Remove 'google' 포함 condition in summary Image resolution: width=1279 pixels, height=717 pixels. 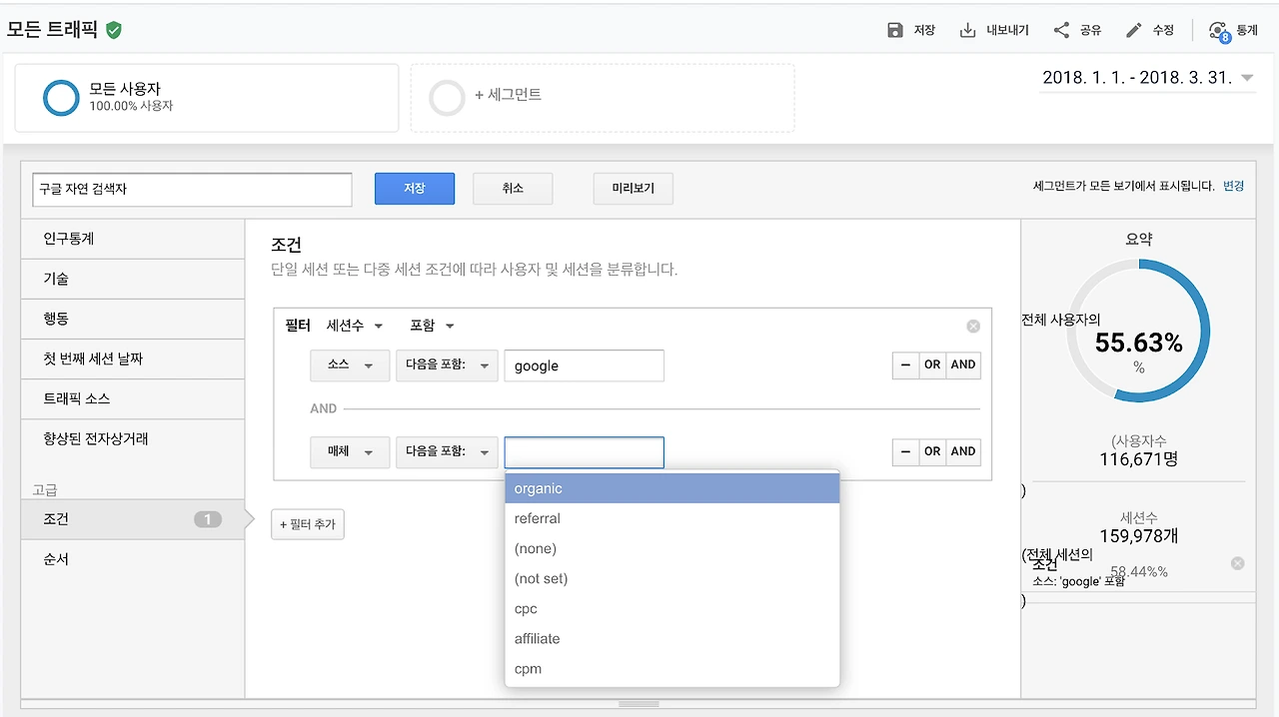coord(1238,563)
